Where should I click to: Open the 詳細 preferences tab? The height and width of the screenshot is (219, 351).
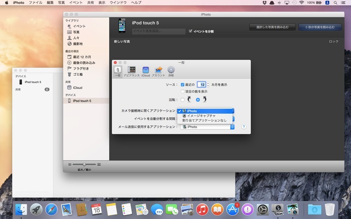(171, 71)
